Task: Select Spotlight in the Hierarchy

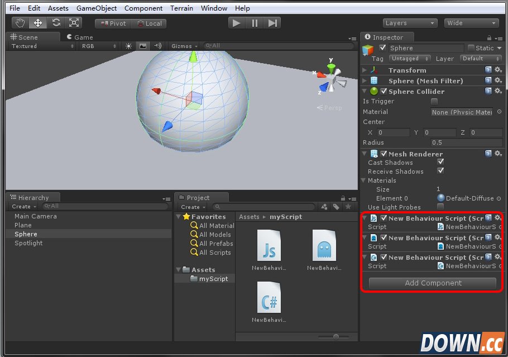Action: click(x=28, y=243)
